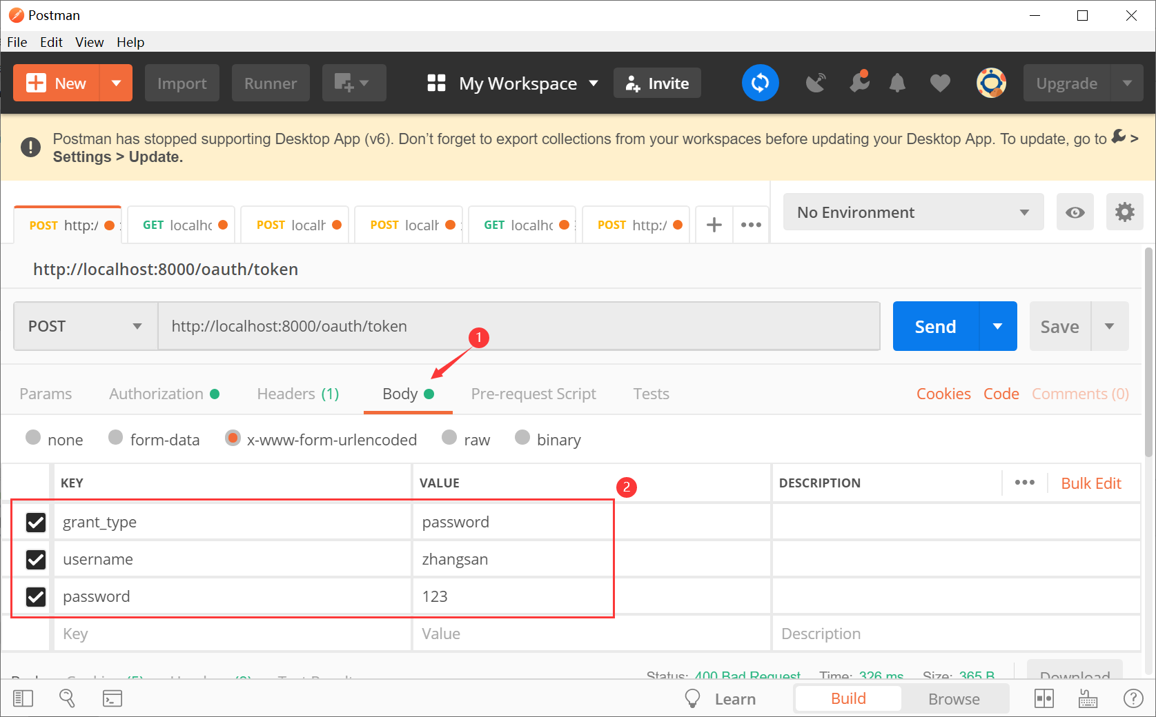The height and width of the screenshot is (717, 1156).
Task: Click the heart icon
Action: pyautogui.click(x=940, y=83)
